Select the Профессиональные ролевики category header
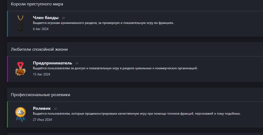The width and height of the screenshot is (263, 135). [40, 95]
